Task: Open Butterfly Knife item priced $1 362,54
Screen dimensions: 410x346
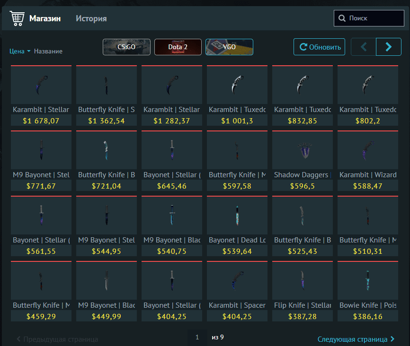Action: (107, 95)
